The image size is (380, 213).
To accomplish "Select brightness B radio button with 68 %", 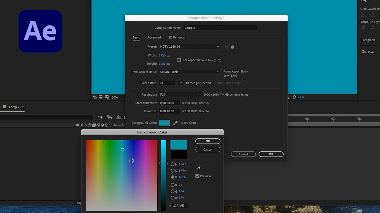I will pyautogui.click(x=172, y=177).
